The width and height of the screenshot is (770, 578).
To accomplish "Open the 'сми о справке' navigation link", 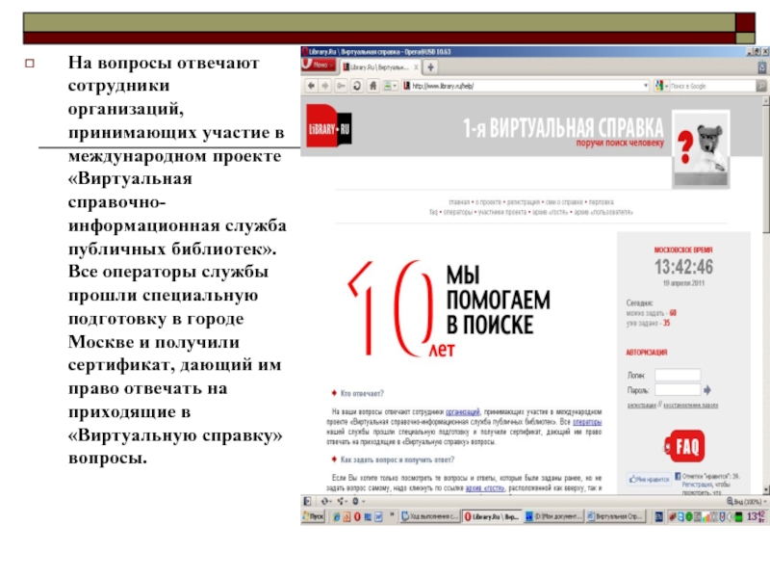I will point(564,202).
